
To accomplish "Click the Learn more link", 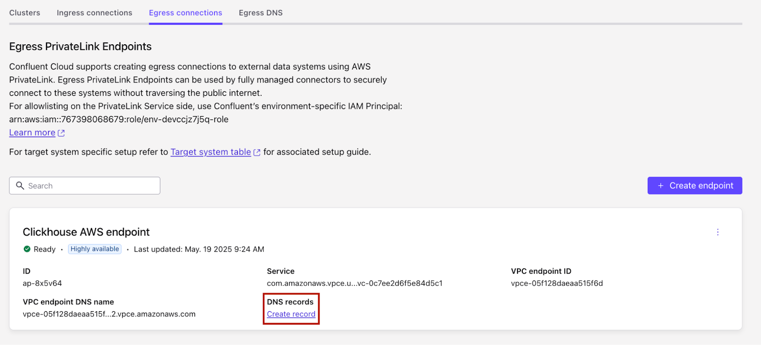I will tap(32, 133).
